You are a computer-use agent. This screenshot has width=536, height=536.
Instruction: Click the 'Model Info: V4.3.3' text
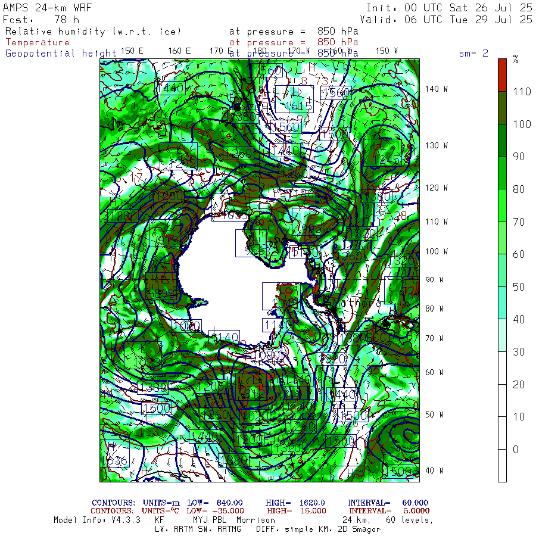(x=96, y=520)
